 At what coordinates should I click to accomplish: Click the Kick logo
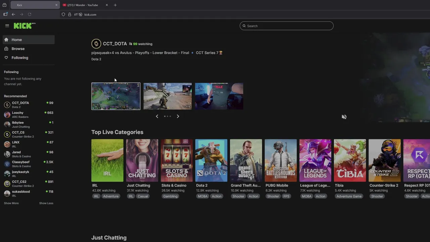coord(25,26)
